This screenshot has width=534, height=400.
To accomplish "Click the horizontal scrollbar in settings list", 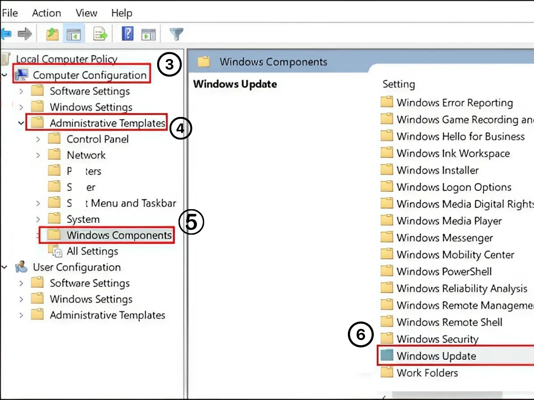I will pyautogui.click(x=447, y=395).
